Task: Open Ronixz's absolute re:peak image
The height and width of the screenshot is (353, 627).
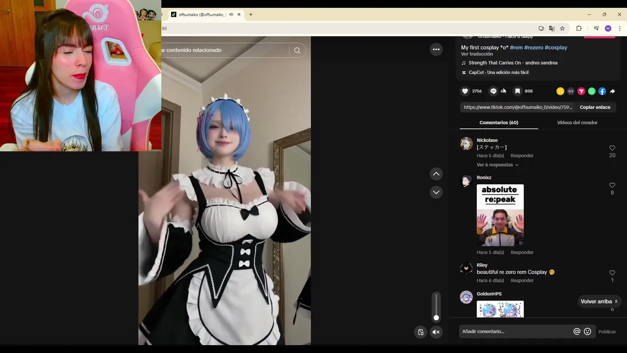Action: click(500, 215)
